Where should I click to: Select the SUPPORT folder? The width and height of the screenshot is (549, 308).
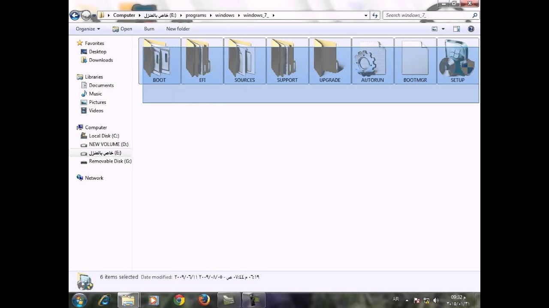coord(287,61)
